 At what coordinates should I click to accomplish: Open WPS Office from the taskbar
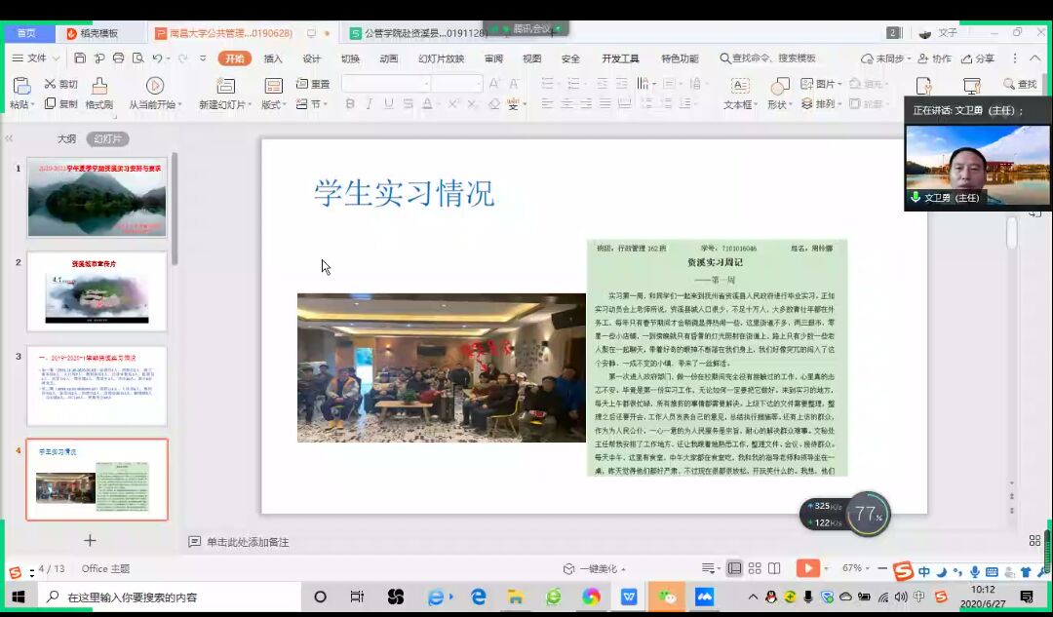tap(629, 597)
